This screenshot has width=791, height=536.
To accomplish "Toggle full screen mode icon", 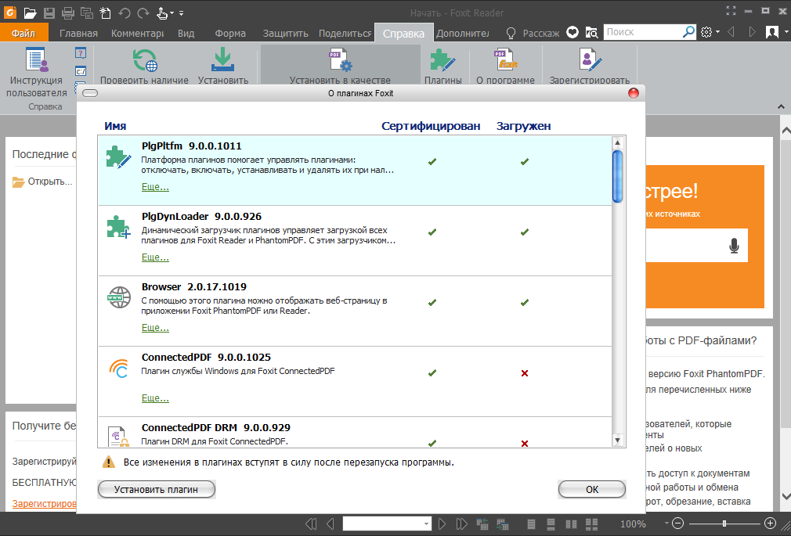I will pyautogui.click(x=731, y=11).
